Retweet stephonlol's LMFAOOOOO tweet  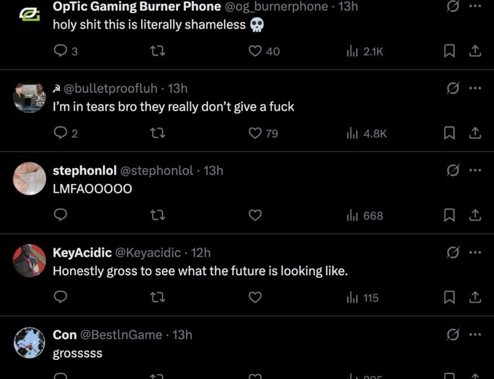pos(158,216)
